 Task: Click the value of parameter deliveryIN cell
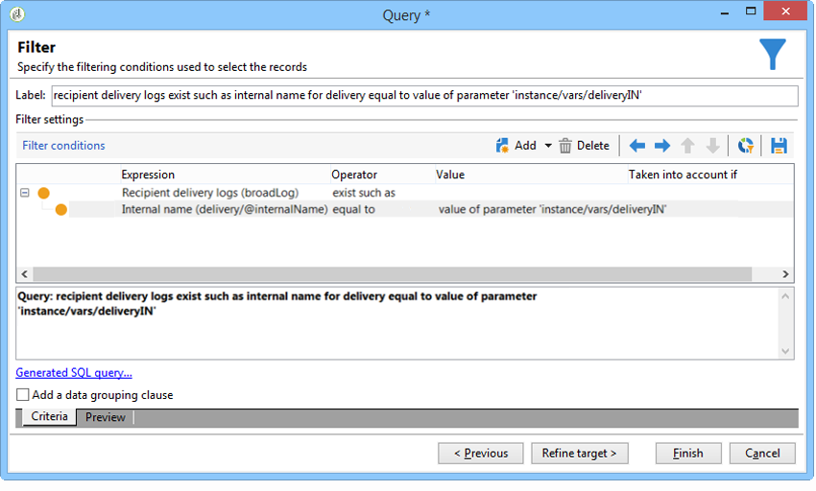[x=552, y=210]
